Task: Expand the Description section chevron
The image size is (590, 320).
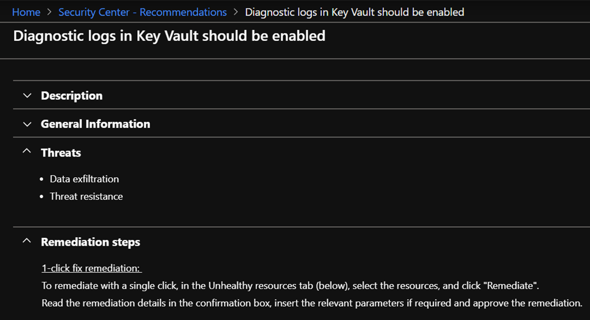Action: [27, 96]
